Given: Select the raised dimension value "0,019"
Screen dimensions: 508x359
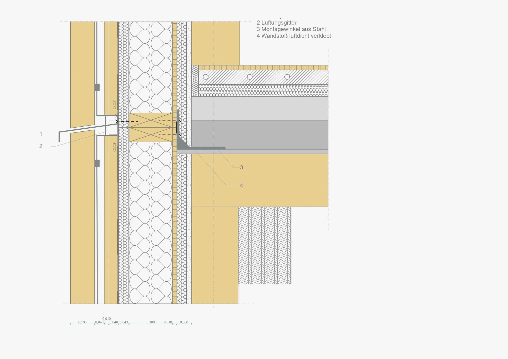Looking at the screenshot, I should pos(107,319).
